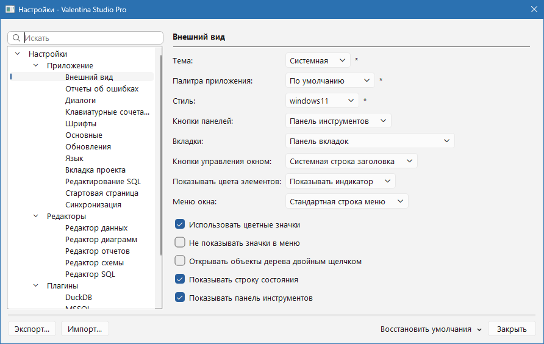Open Редактор отчетов settings
Screen dimensions: 544x344
[x=98, y=251]
